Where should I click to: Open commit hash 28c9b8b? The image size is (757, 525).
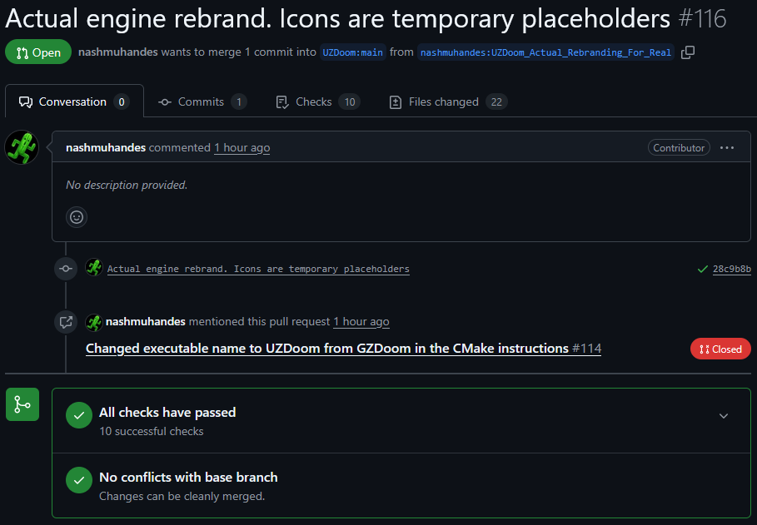732,269
